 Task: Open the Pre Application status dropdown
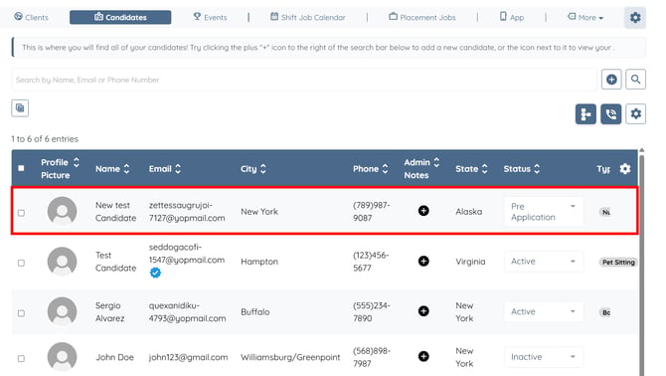click(544, 212)
